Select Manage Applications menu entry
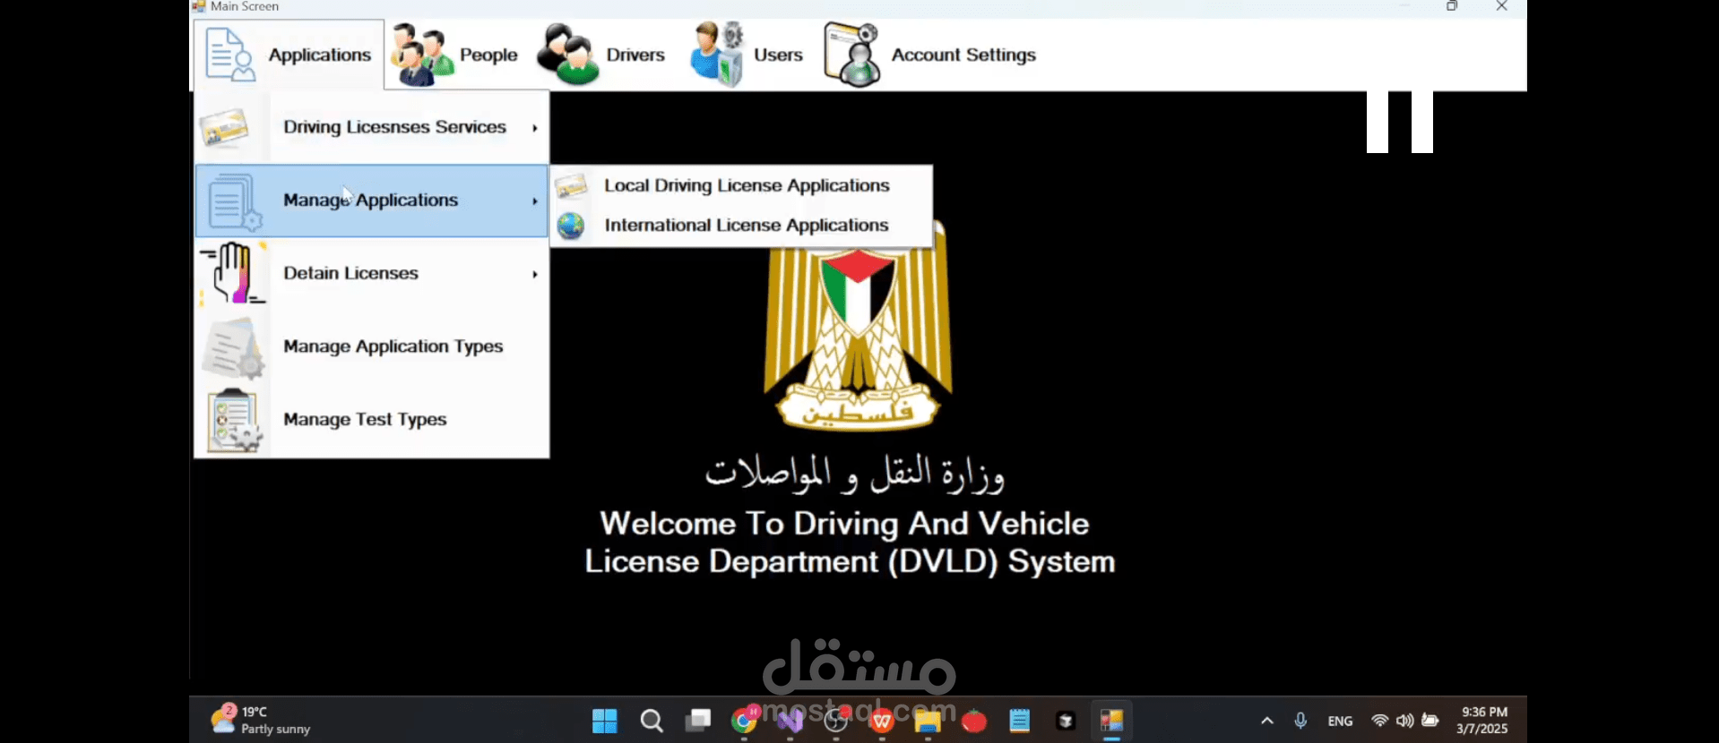Screen dimensions: 1719x743 371,201
